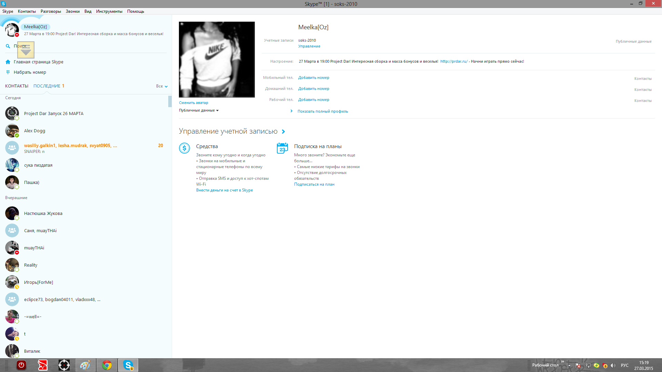Image resolution: width=662 pixels, height=372 pixels.
Task: Open the Вид menu
Action: pos(88,11)
